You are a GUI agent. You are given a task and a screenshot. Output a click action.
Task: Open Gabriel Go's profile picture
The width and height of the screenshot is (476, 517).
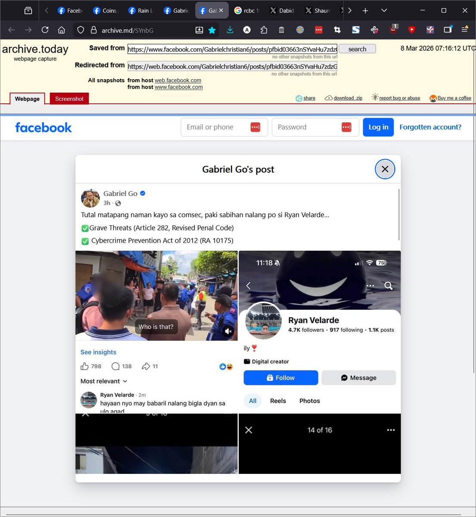point(90,198)
